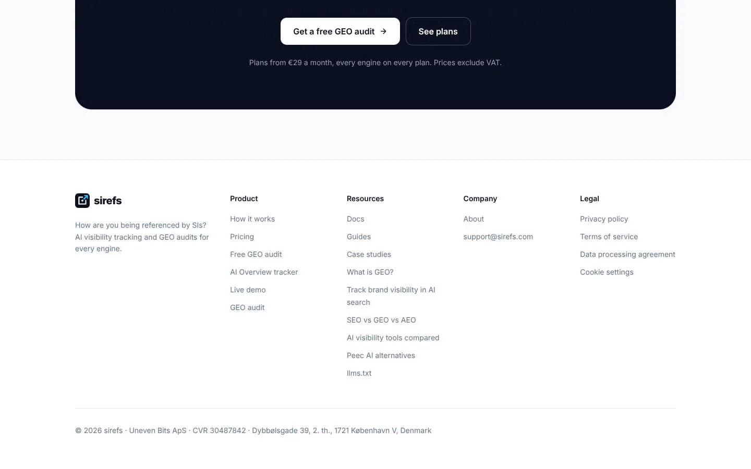Image resolution: width=751 pixels, height=469 pixels.
Task: Open Cookie settings link
Action: coord(607,272)
